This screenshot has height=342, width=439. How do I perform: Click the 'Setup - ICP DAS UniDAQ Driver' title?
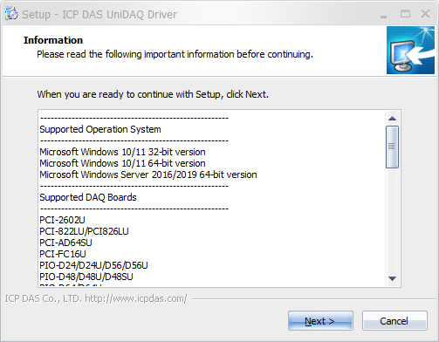[x=99, y=14]
